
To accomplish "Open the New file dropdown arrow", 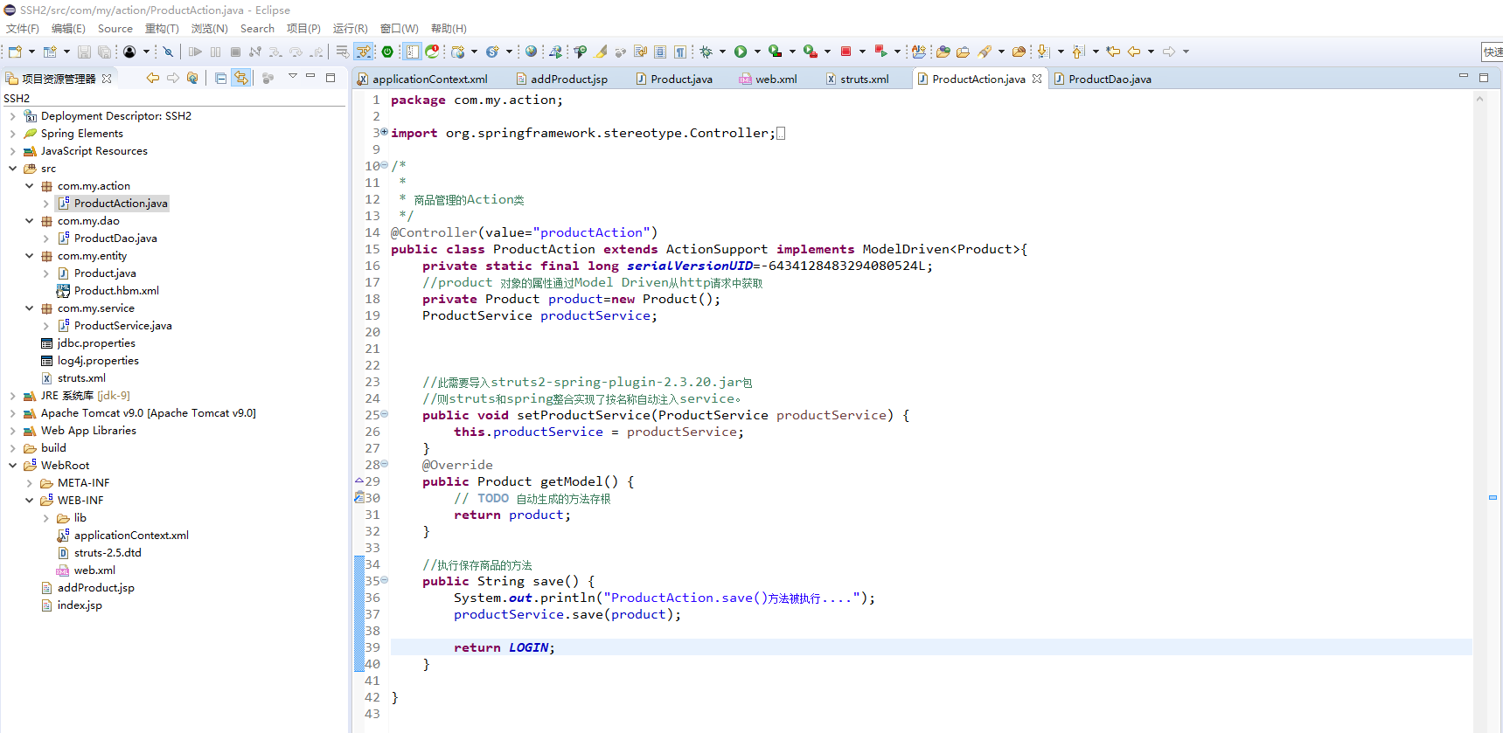I will point(31,52).
